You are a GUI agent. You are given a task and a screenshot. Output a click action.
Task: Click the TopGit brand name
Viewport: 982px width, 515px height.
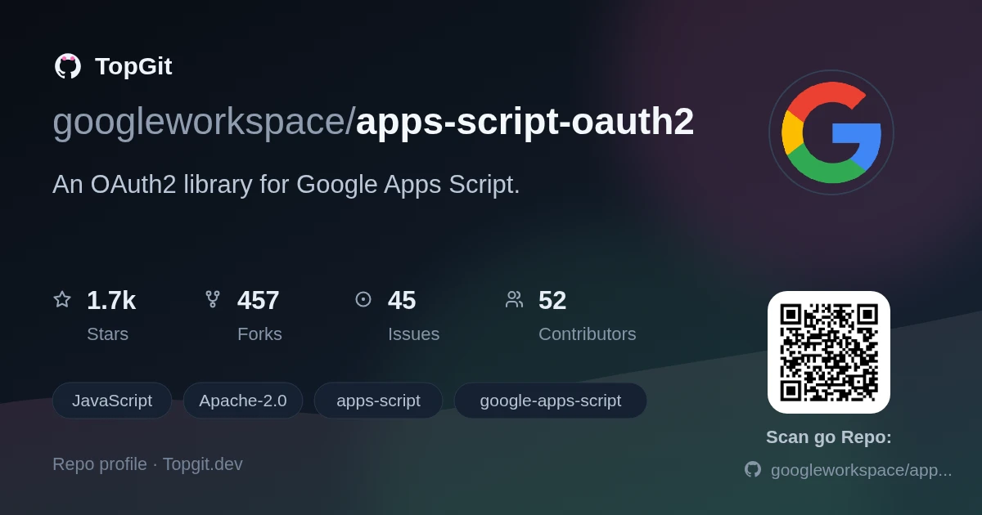pos(133,66)
